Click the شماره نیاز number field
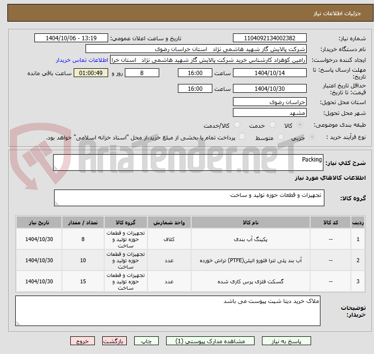This screenshot has width=374, height=354. [269, 38]
